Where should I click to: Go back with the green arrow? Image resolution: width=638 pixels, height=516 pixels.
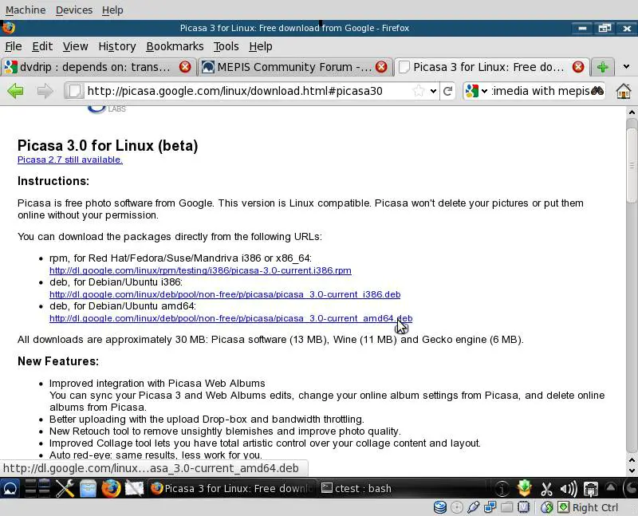(x=15, y=91)
